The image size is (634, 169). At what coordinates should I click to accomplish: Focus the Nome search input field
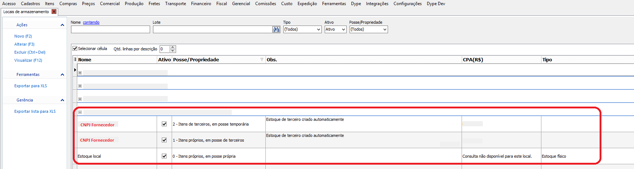111,30
